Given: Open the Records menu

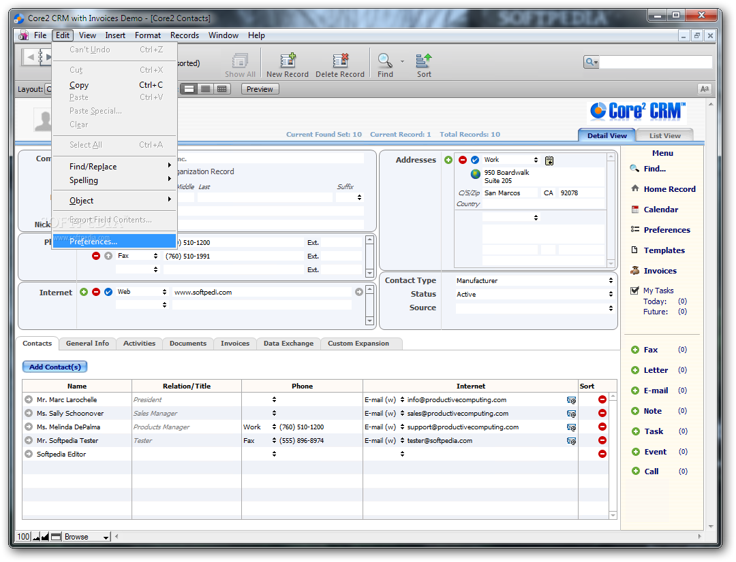Looking at the screenshot, I should point(185,35).
